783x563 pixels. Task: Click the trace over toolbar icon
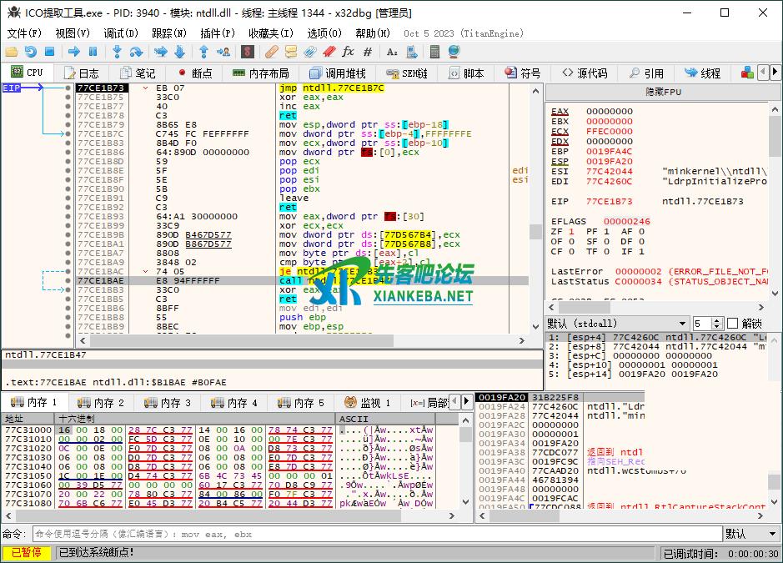tap(180, 52)
